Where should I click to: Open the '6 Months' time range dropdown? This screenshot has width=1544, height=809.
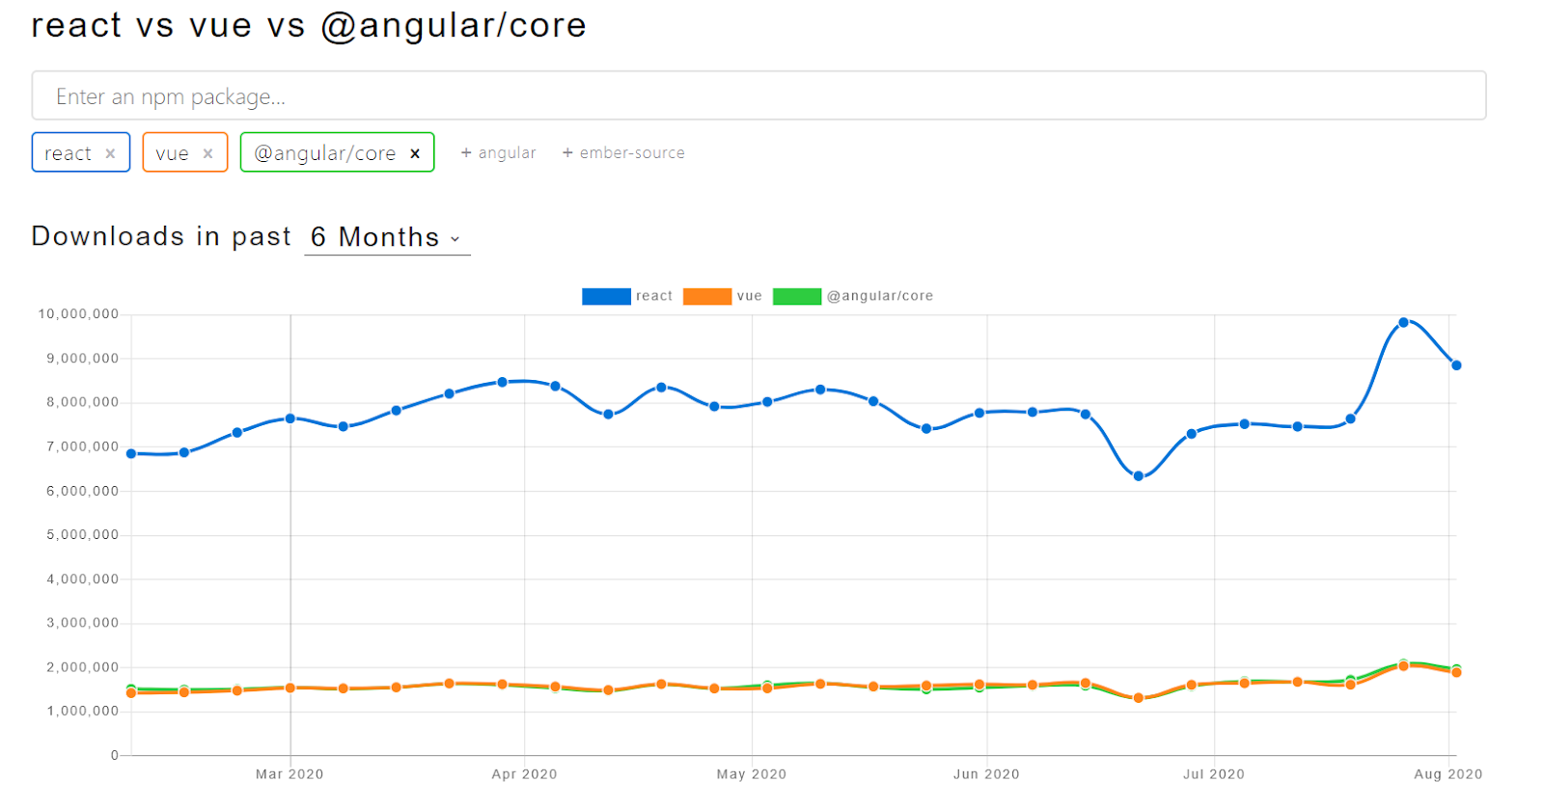[387, 237]
